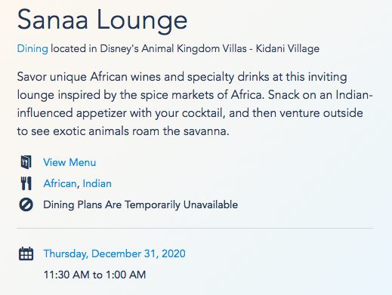Click the horizontal divider above the date
This screenshot has height=295, width=392.
point(195,228)
